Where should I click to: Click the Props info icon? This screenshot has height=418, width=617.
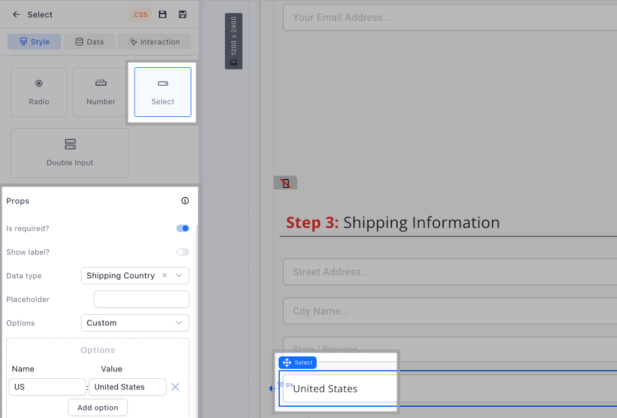184,201
